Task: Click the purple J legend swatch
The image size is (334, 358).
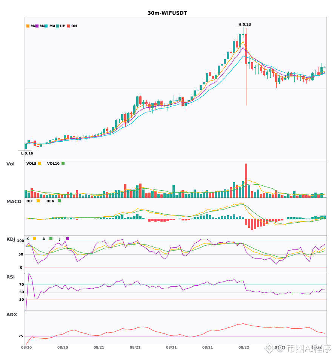Action: click(68, 239)
